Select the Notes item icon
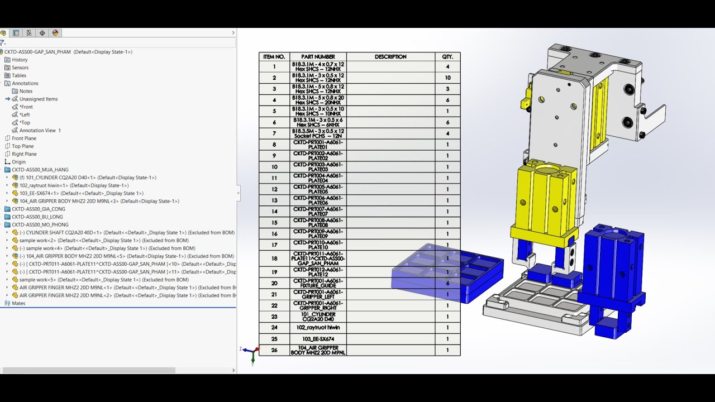The height and width of the screenshot is (402, 715). pyautogui.click(x=15, y=91)
